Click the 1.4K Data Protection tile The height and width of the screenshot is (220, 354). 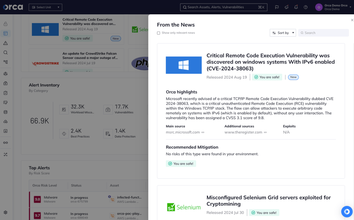pos(120,133)
